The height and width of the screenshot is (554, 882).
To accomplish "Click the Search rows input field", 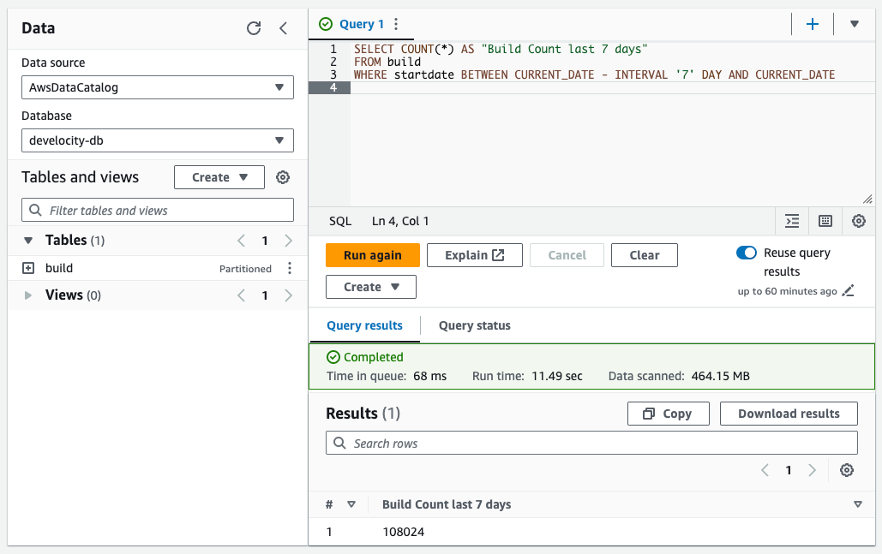I will tap(591, 443).
